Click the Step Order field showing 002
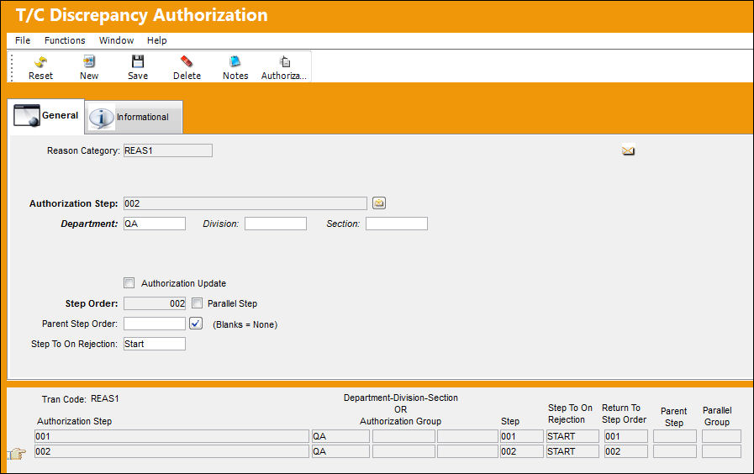754x474 pixels. pos(155,303)
